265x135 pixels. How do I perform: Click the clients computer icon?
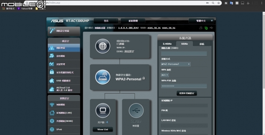tap(103, 110)
